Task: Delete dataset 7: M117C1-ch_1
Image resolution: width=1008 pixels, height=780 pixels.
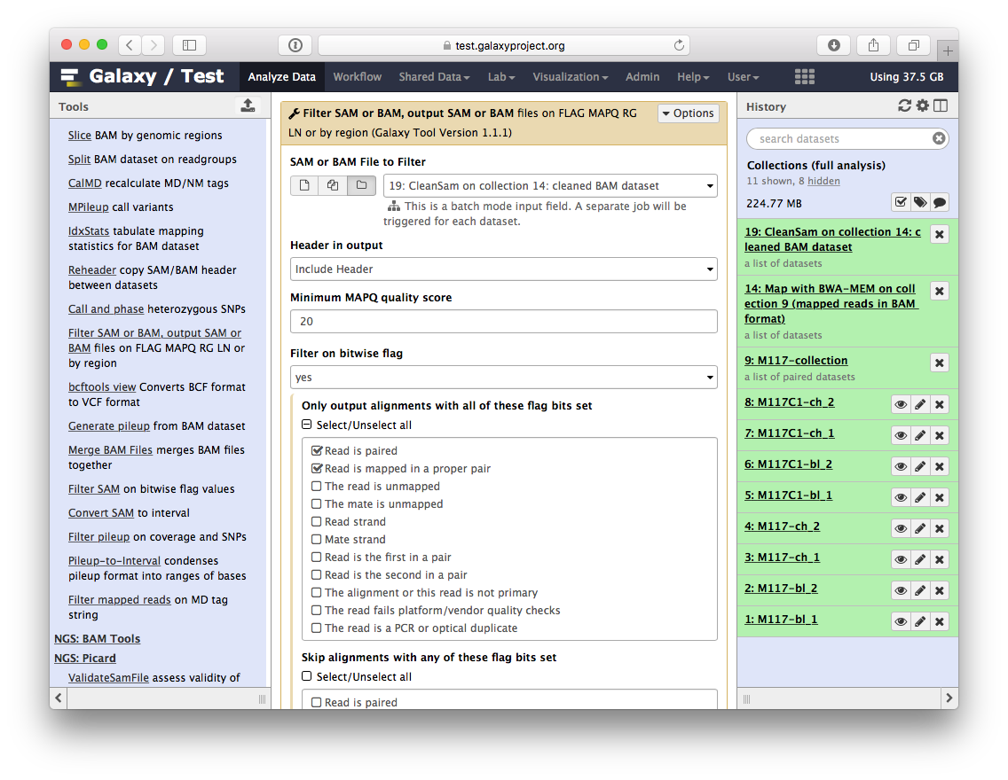Action: pyautogui.click(x=939, y=435)
